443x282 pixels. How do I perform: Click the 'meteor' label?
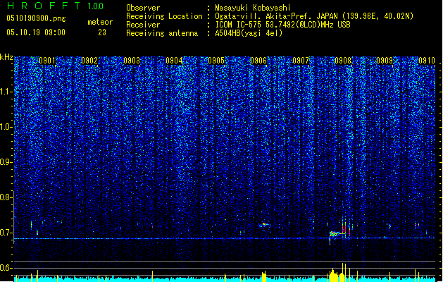100,22
